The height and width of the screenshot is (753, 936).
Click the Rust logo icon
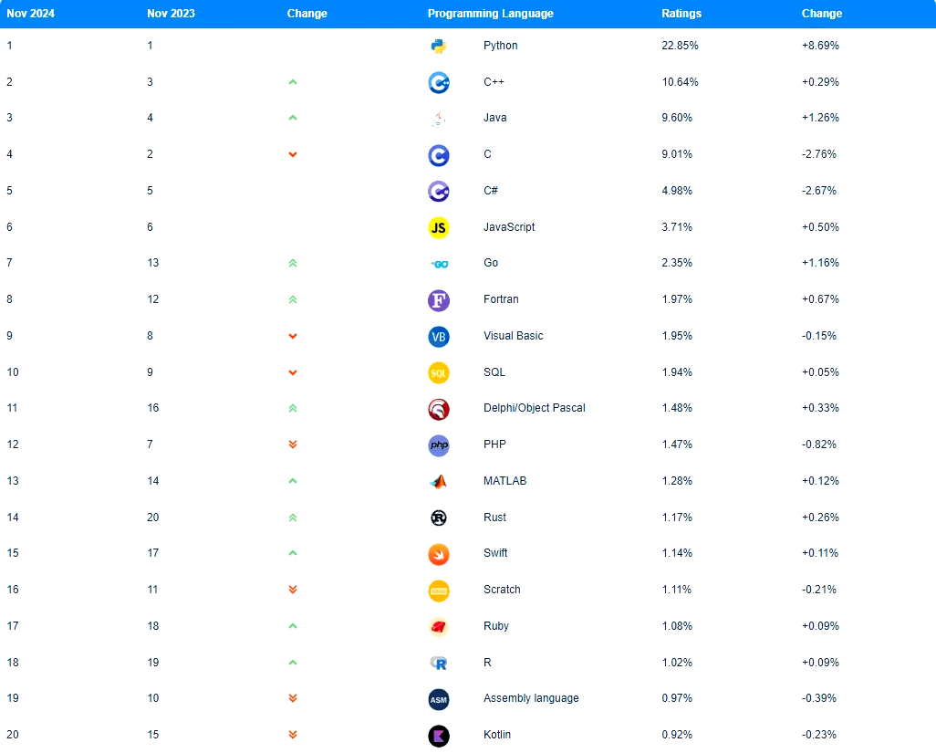(x=439, y=518)
